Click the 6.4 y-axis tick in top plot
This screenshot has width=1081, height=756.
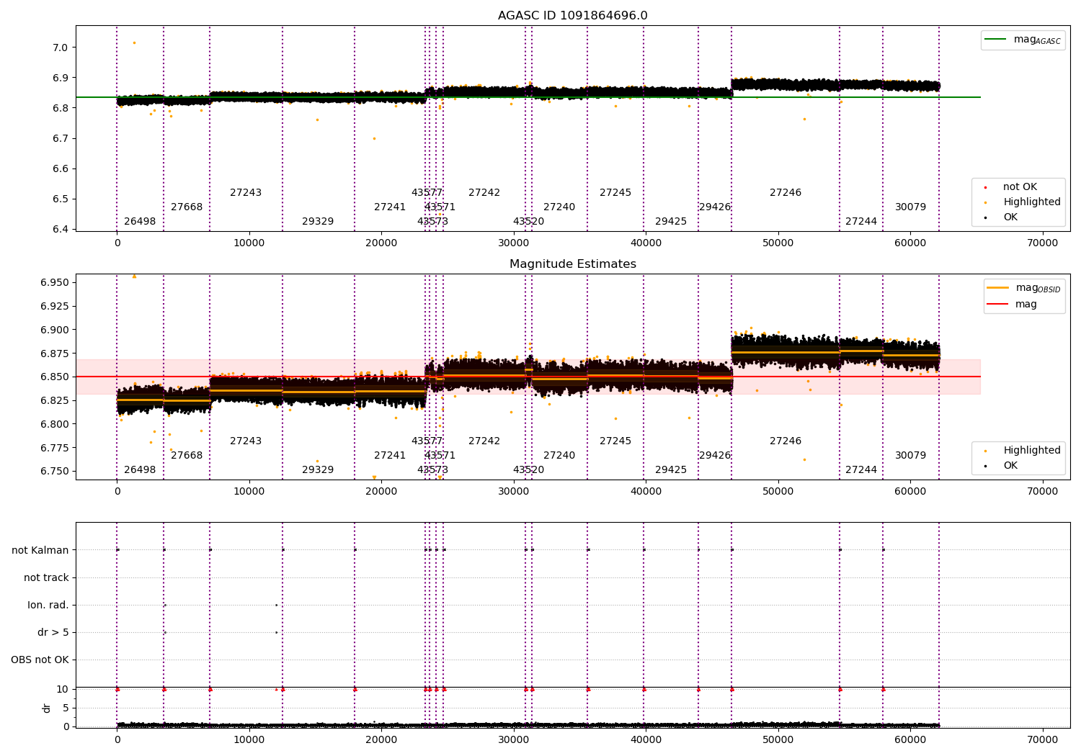[x=61, y=230]
